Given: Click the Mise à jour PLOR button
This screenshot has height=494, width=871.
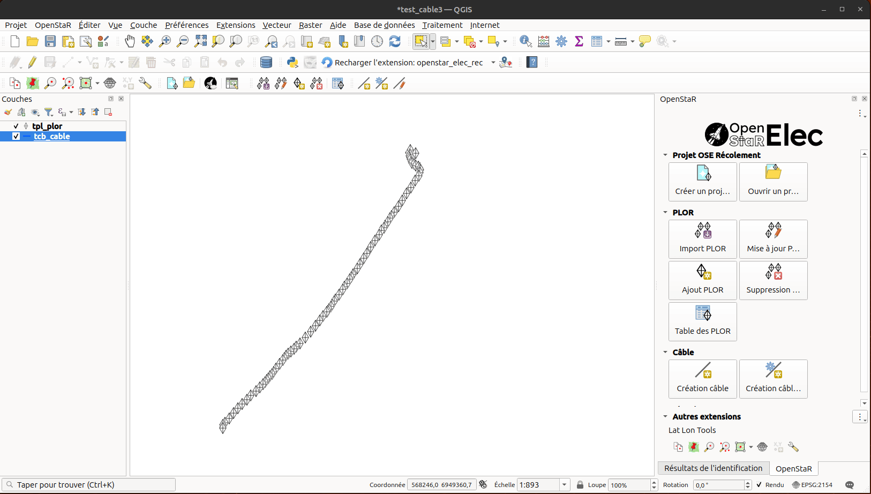Looking at the screenshot, I should 774,239.
